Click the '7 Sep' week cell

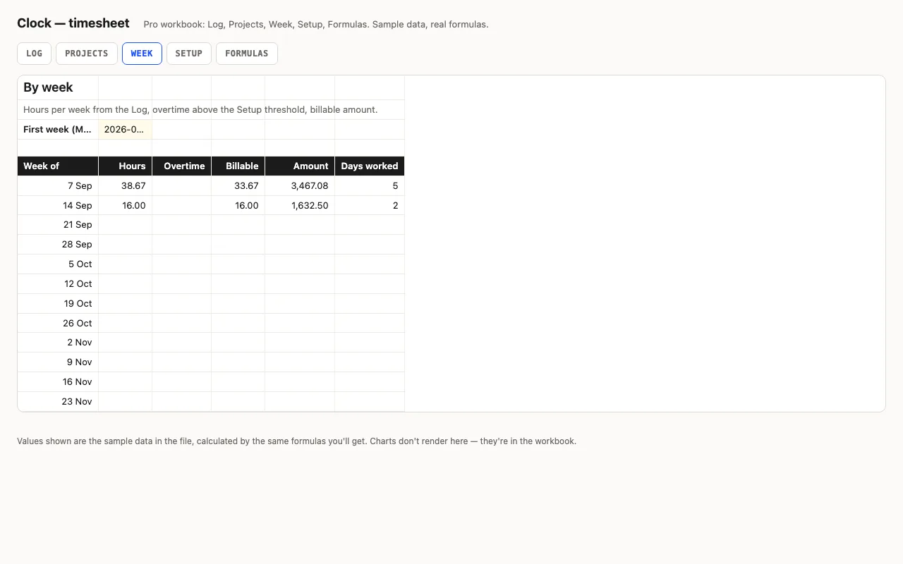point(58,186)
